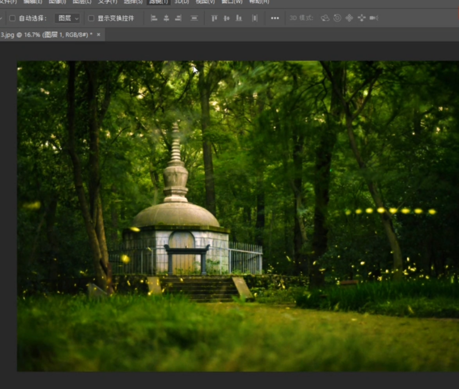Close the 3.jpg document tab
This screenshot has width=459, height=389.
(x=98, y=35)
